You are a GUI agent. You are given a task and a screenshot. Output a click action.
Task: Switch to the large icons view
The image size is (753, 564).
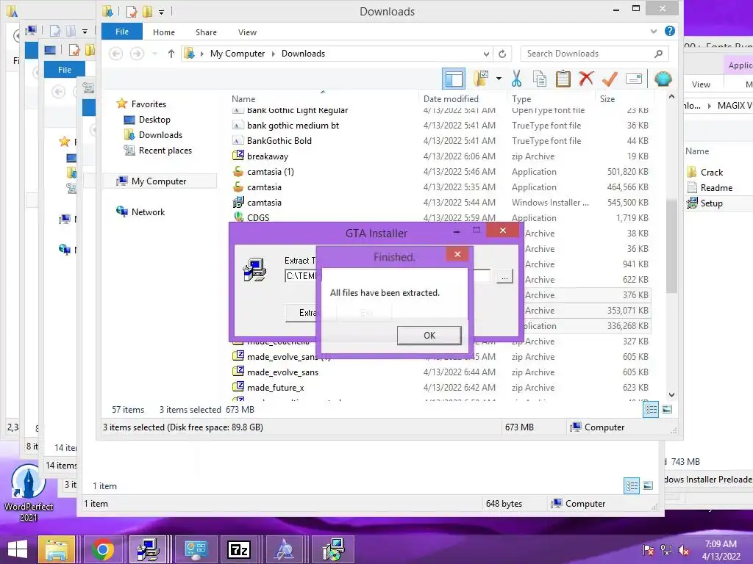(667, 410)
